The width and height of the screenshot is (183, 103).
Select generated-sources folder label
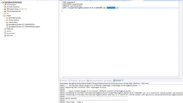[x=15, y=18]
